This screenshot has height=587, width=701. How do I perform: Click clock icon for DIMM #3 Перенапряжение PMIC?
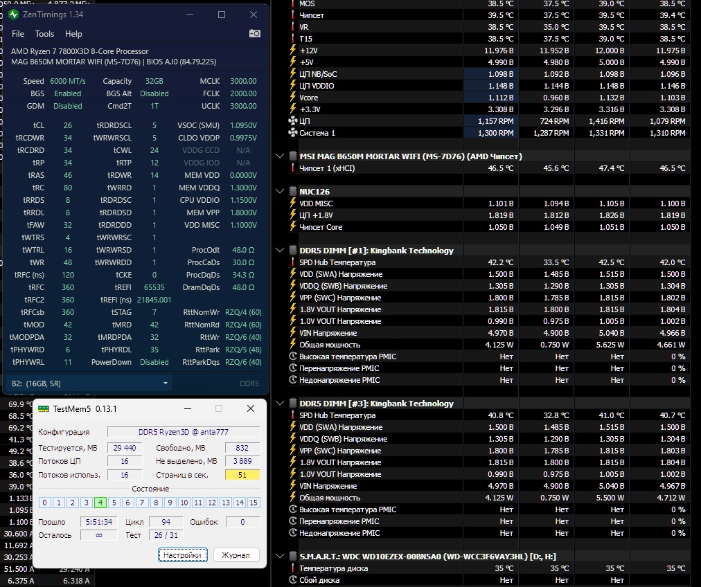coord(293,521)
